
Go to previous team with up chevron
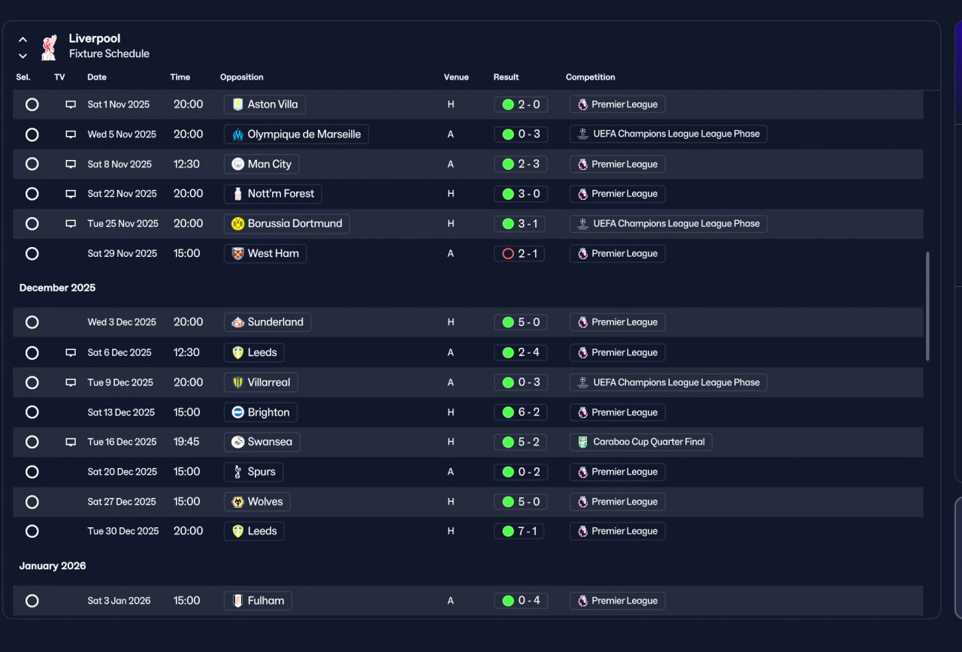(x=23, y=40)
